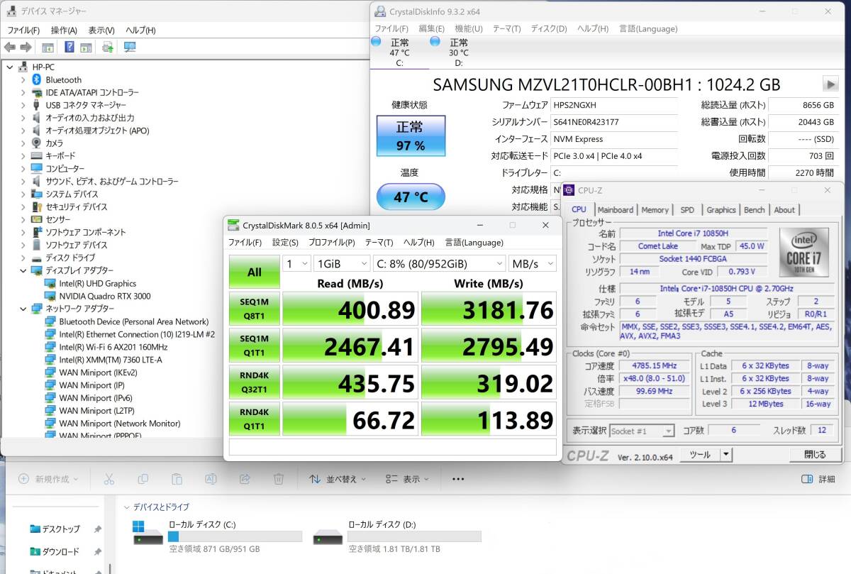Open the 1GiB test size dropdown
This screenshot has height=574, width=851.
pos(341,263)
